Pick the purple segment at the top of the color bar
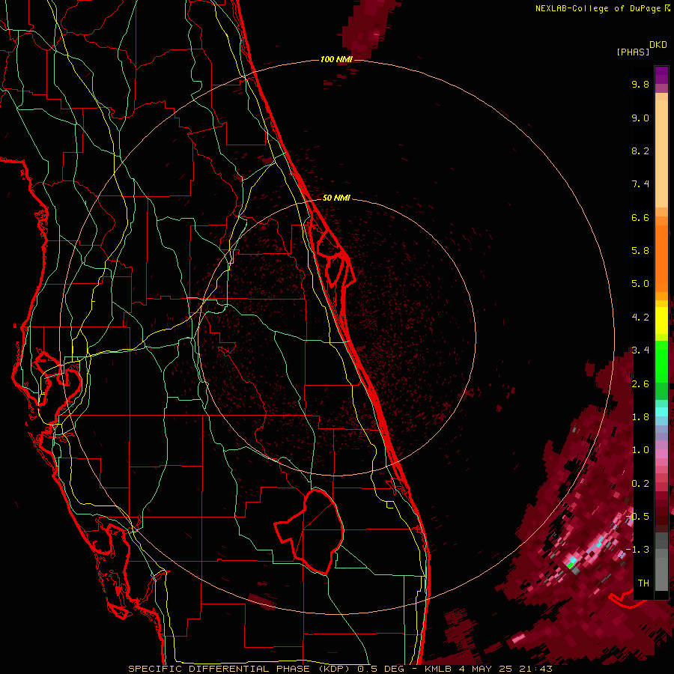This screenshot has width=674, height=674. tap(661, 75)
